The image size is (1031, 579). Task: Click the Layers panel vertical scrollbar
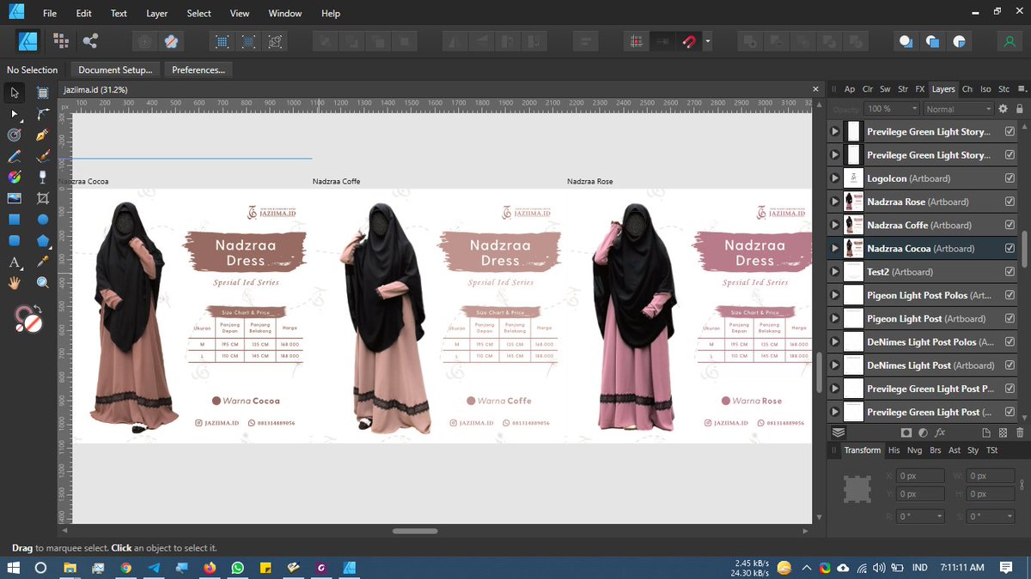(1025, 248)
